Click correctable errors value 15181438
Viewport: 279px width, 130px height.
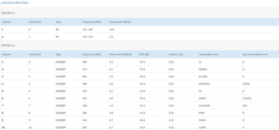pyautogui.click(x=204, y=106)
